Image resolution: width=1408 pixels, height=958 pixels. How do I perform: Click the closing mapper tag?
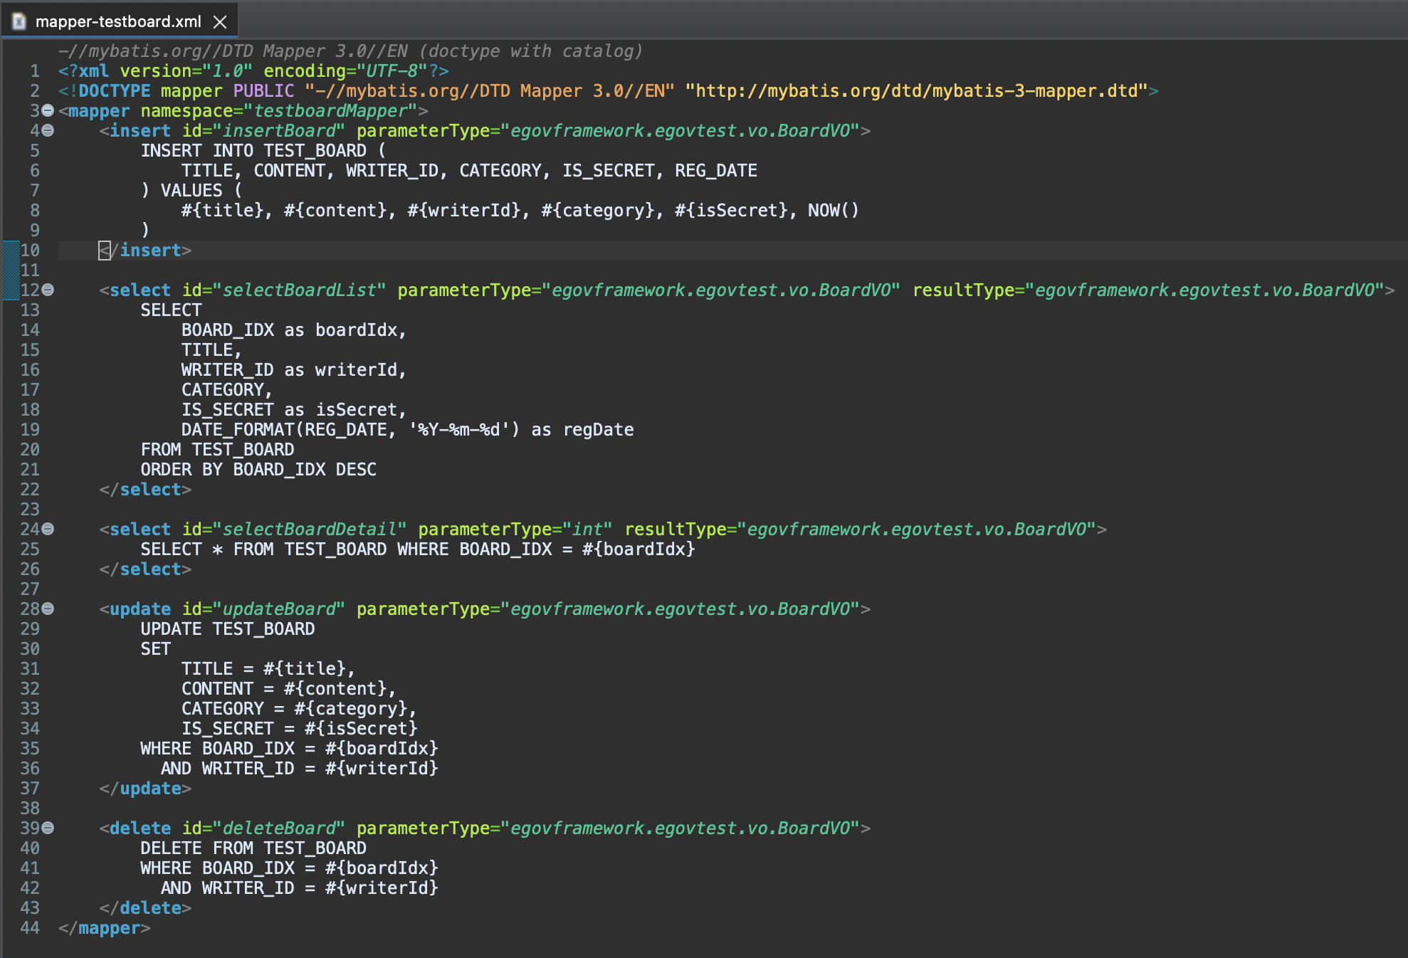click(x=105, y=927)
